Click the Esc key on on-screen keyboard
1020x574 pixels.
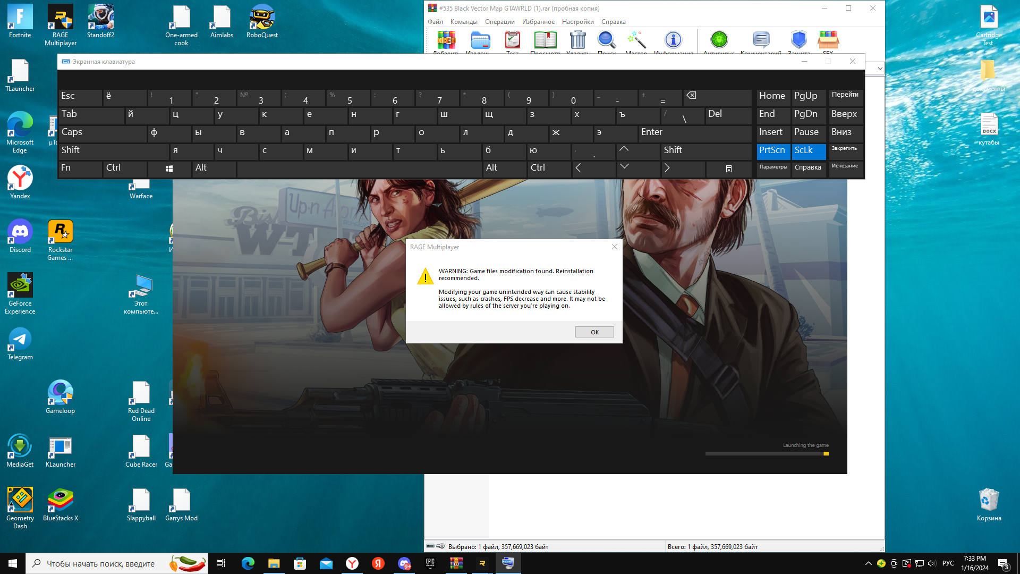pyautogui.click(x=80, y=97)
